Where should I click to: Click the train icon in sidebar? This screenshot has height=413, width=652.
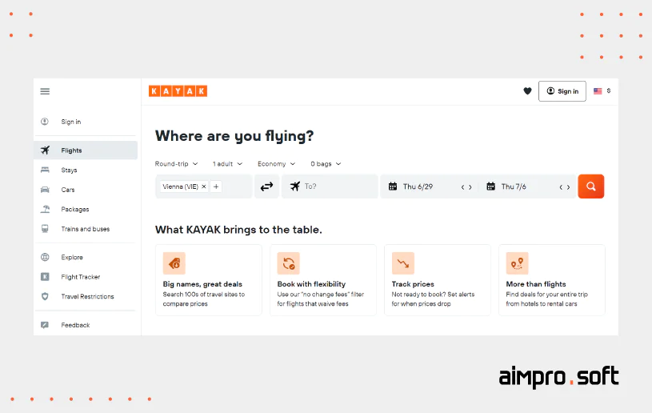click(45, 229)
